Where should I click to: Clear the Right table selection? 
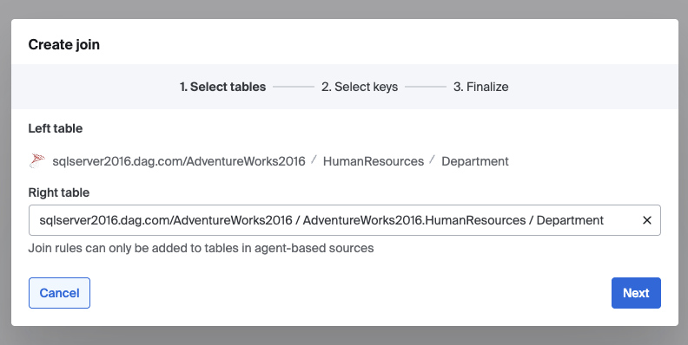(x=647, y=220)
